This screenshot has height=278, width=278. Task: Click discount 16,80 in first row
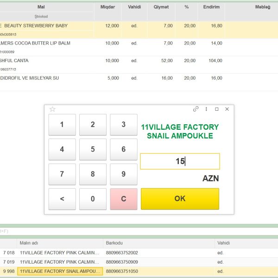(216, 25)
